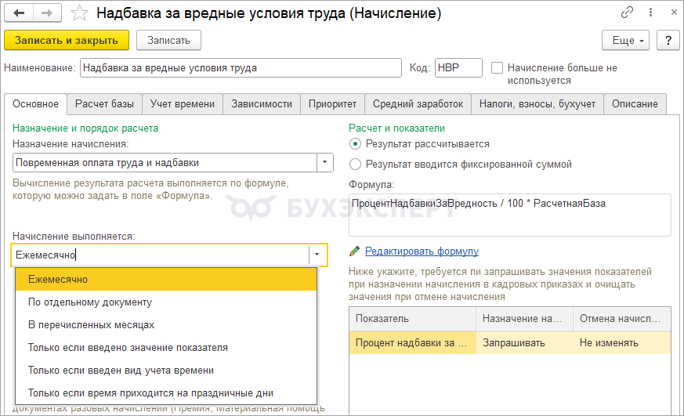684x416 pixels.
Task: Select 'В перечисленных месяцах' list option
Action: 91,324
